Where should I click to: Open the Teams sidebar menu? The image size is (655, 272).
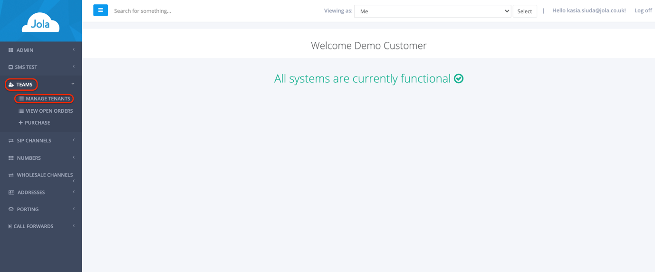click(x=41, y=84)
